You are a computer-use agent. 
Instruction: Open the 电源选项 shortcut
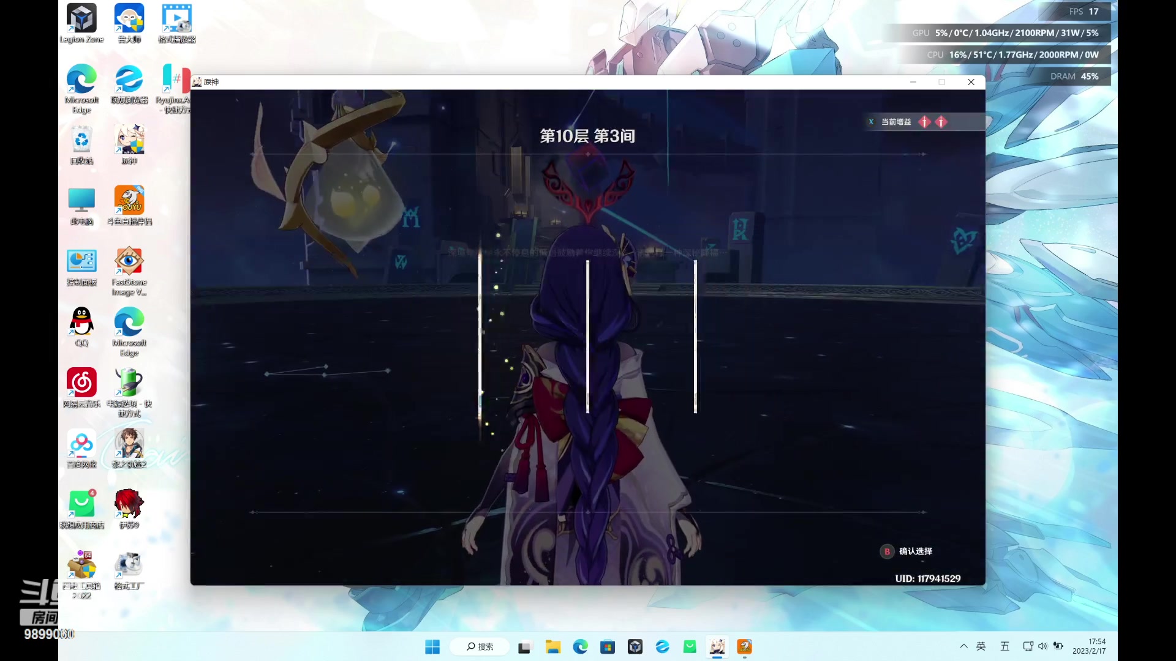point(129,393)
